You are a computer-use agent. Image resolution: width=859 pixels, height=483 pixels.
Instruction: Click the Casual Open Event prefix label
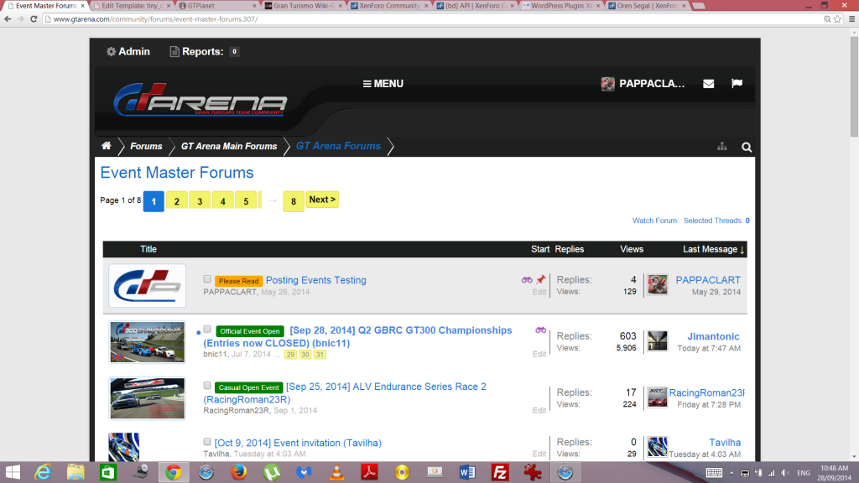tap(248, 387)
